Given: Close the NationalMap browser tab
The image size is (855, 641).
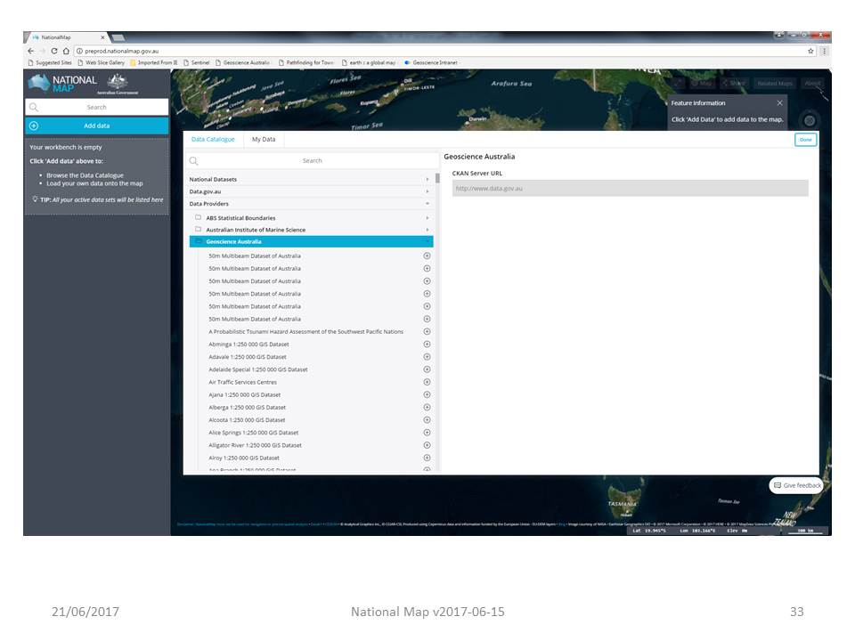Looking at the screenshot, I should [x=102, y=37].
